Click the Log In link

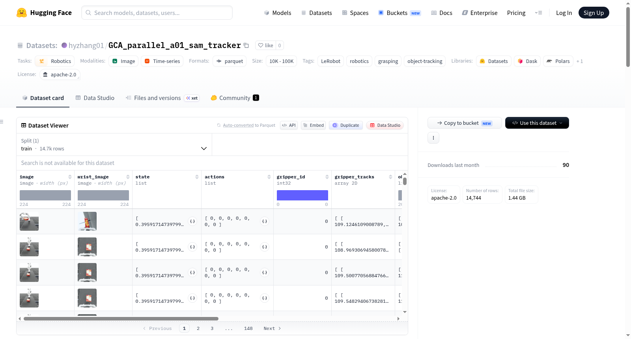[564, 13]
